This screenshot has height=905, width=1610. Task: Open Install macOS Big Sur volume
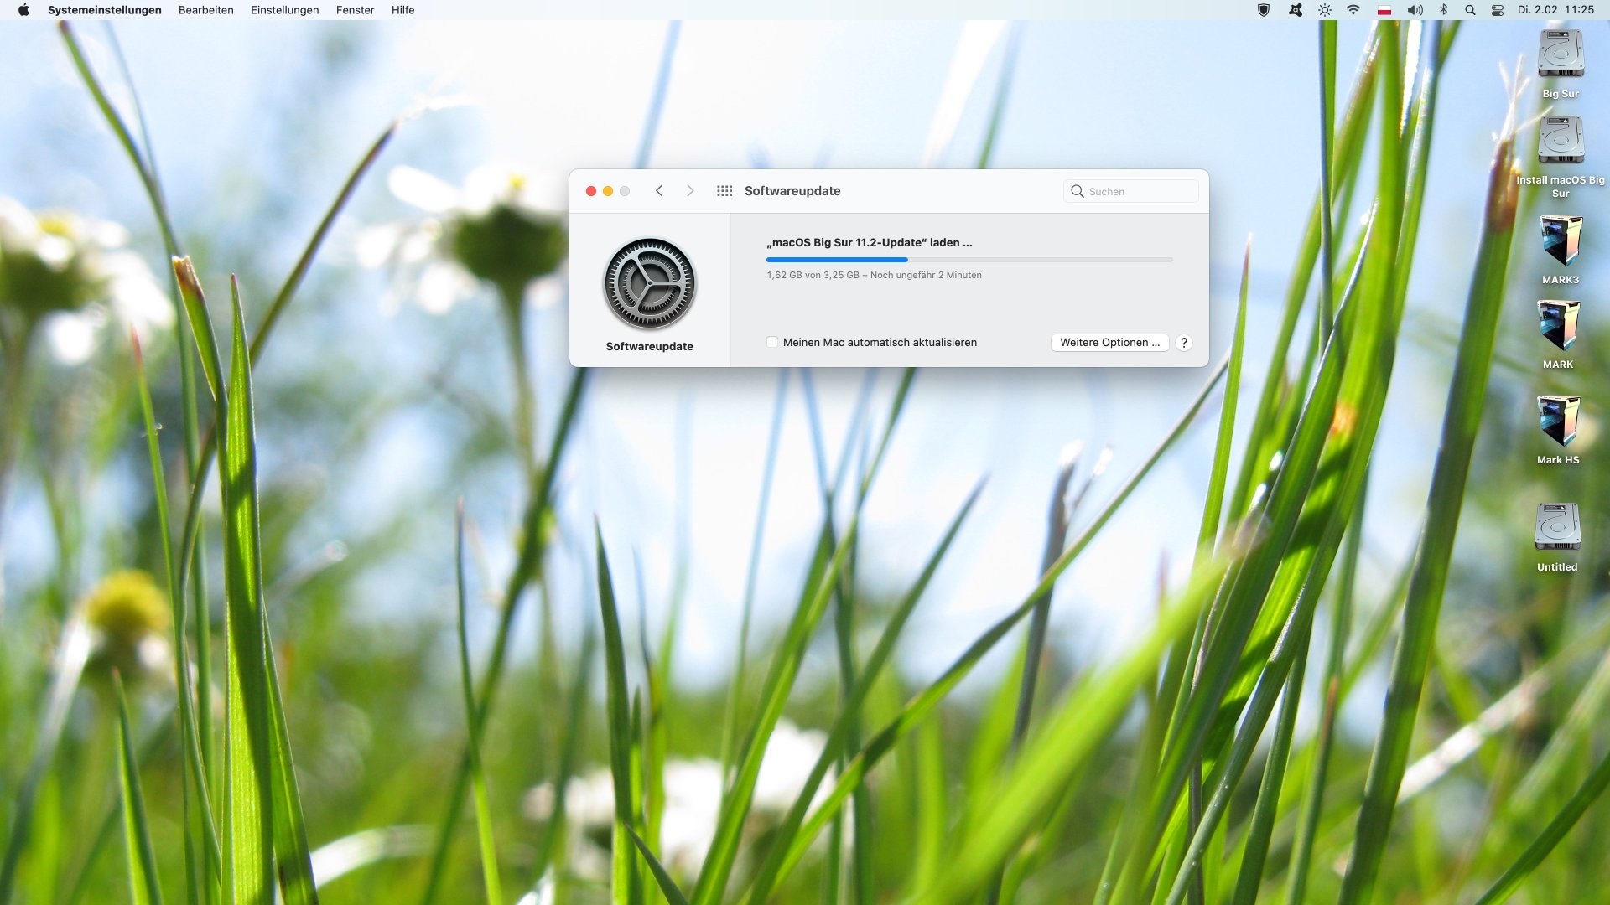[x=1560, y=140]
